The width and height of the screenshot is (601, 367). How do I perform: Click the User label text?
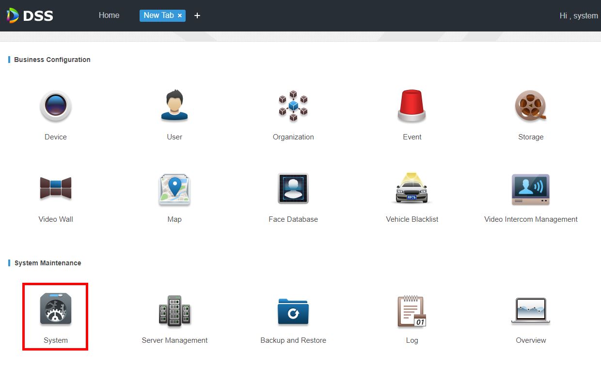point(174,137)
